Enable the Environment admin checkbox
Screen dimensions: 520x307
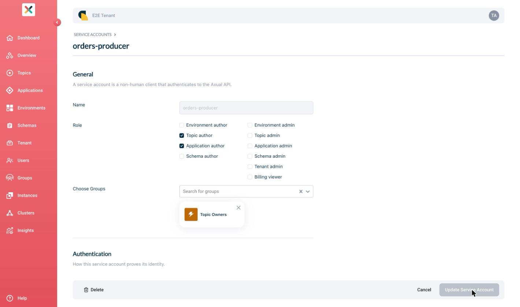coord(250,125)
